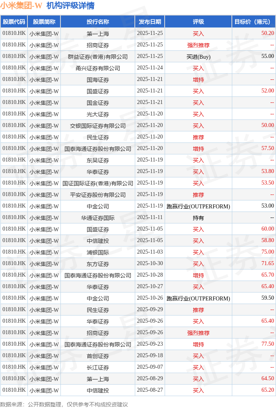Image resolution: width=276 pixels, height=408 pixels.
Task: Click target price 53.50 cell
Action: click(x=254, y=183)
